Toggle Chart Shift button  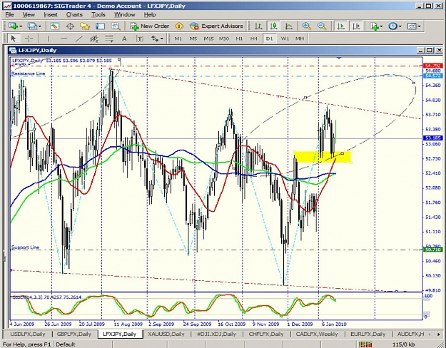(356, 26)
